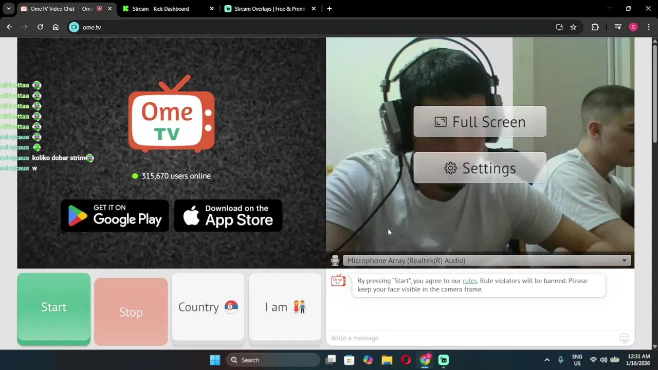The image size is (658, 370).
Task: Open the clock showing 12:31 AM
Action: pos(638,360)
